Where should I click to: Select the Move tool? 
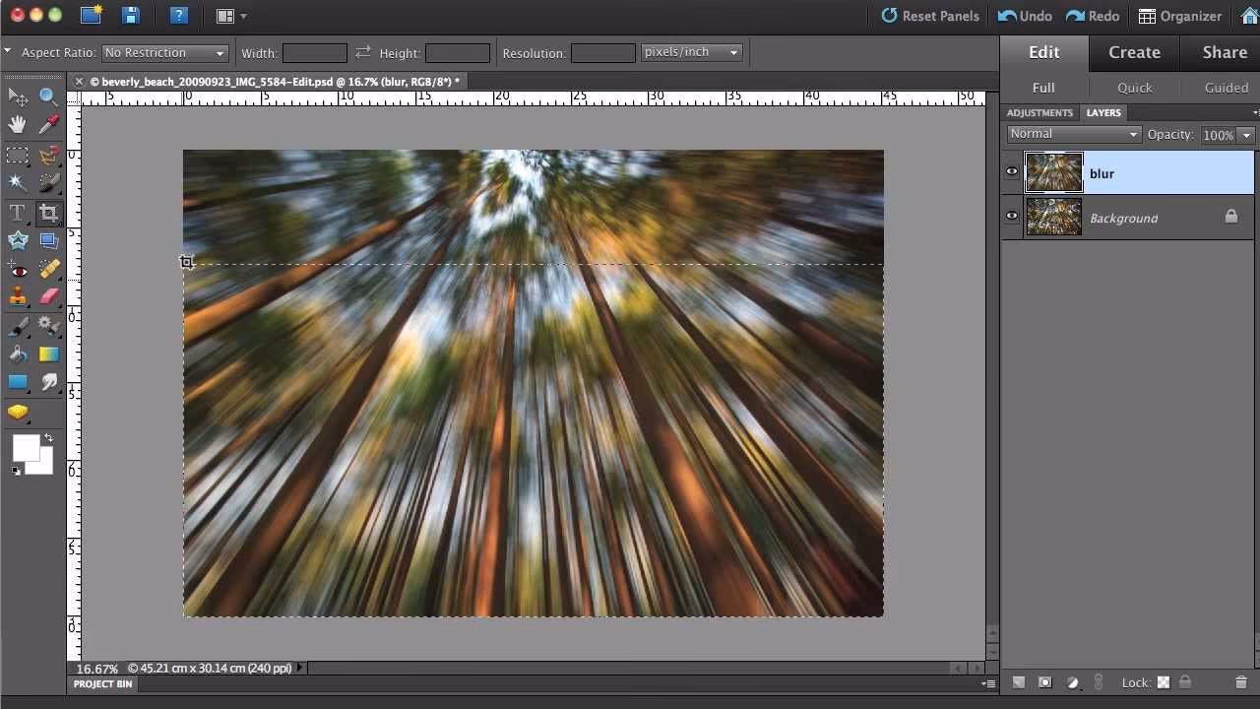click(x=17, y=97)
